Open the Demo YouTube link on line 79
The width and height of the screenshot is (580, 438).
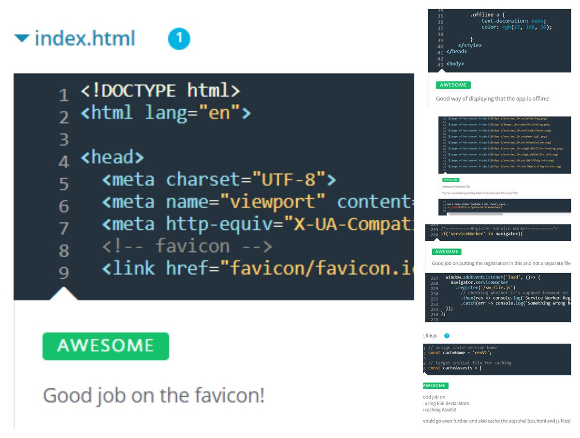(x=455, y=207)
